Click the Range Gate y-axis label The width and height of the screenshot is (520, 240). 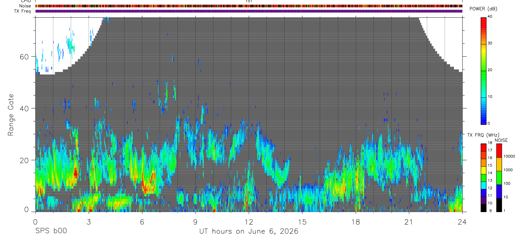pos(11,115)
